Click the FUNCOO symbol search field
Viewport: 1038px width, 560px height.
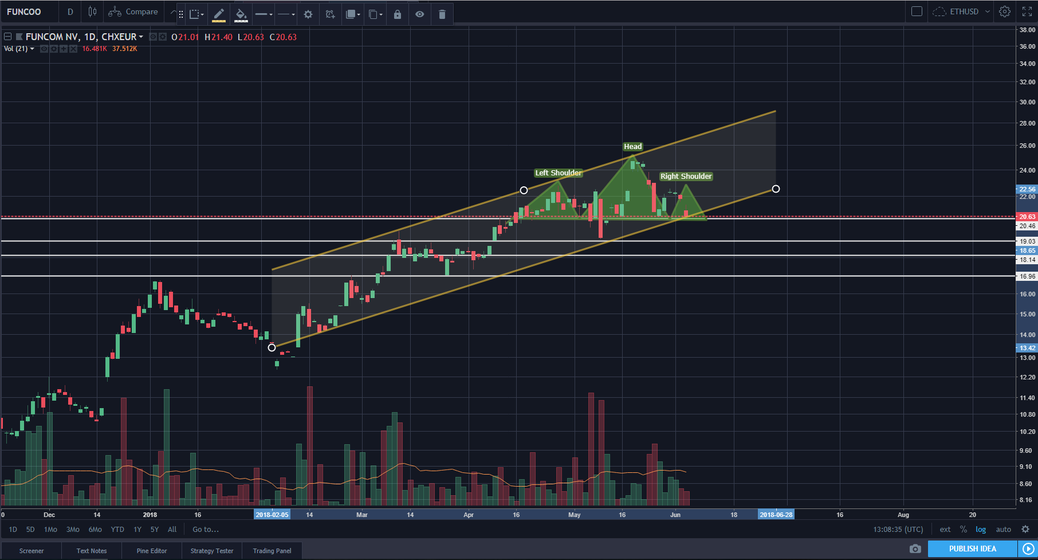[29, 11]
